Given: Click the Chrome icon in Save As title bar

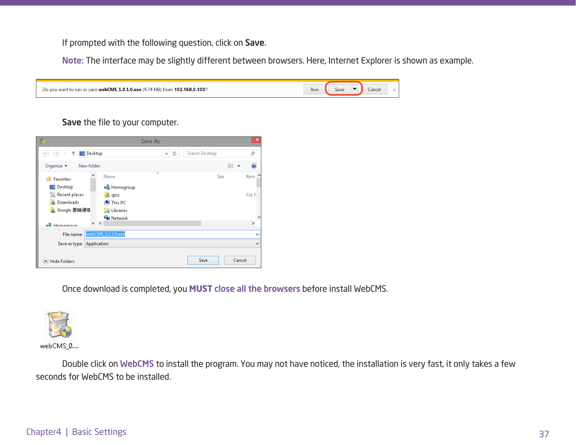Looking at the screenshot, I should [x=42, y=141].
